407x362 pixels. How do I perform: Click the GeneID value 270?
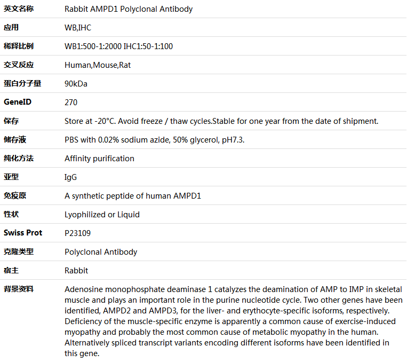tap(71, 103)
